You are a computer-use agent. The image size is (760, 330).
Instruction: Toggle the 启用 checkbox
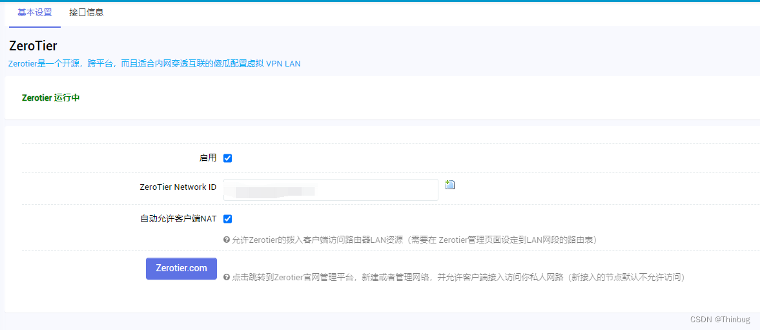[227, 158]
